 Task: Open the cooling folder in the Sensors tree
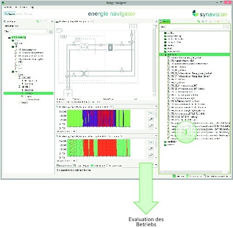click(x=169, y=33)
